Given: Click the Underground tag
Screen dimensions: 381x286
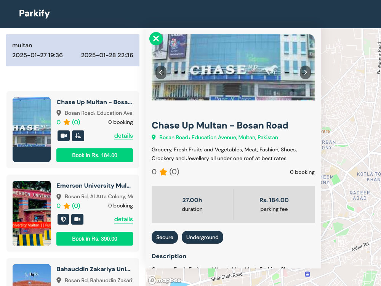Looking at the screenshot, I should pos(202,237).
